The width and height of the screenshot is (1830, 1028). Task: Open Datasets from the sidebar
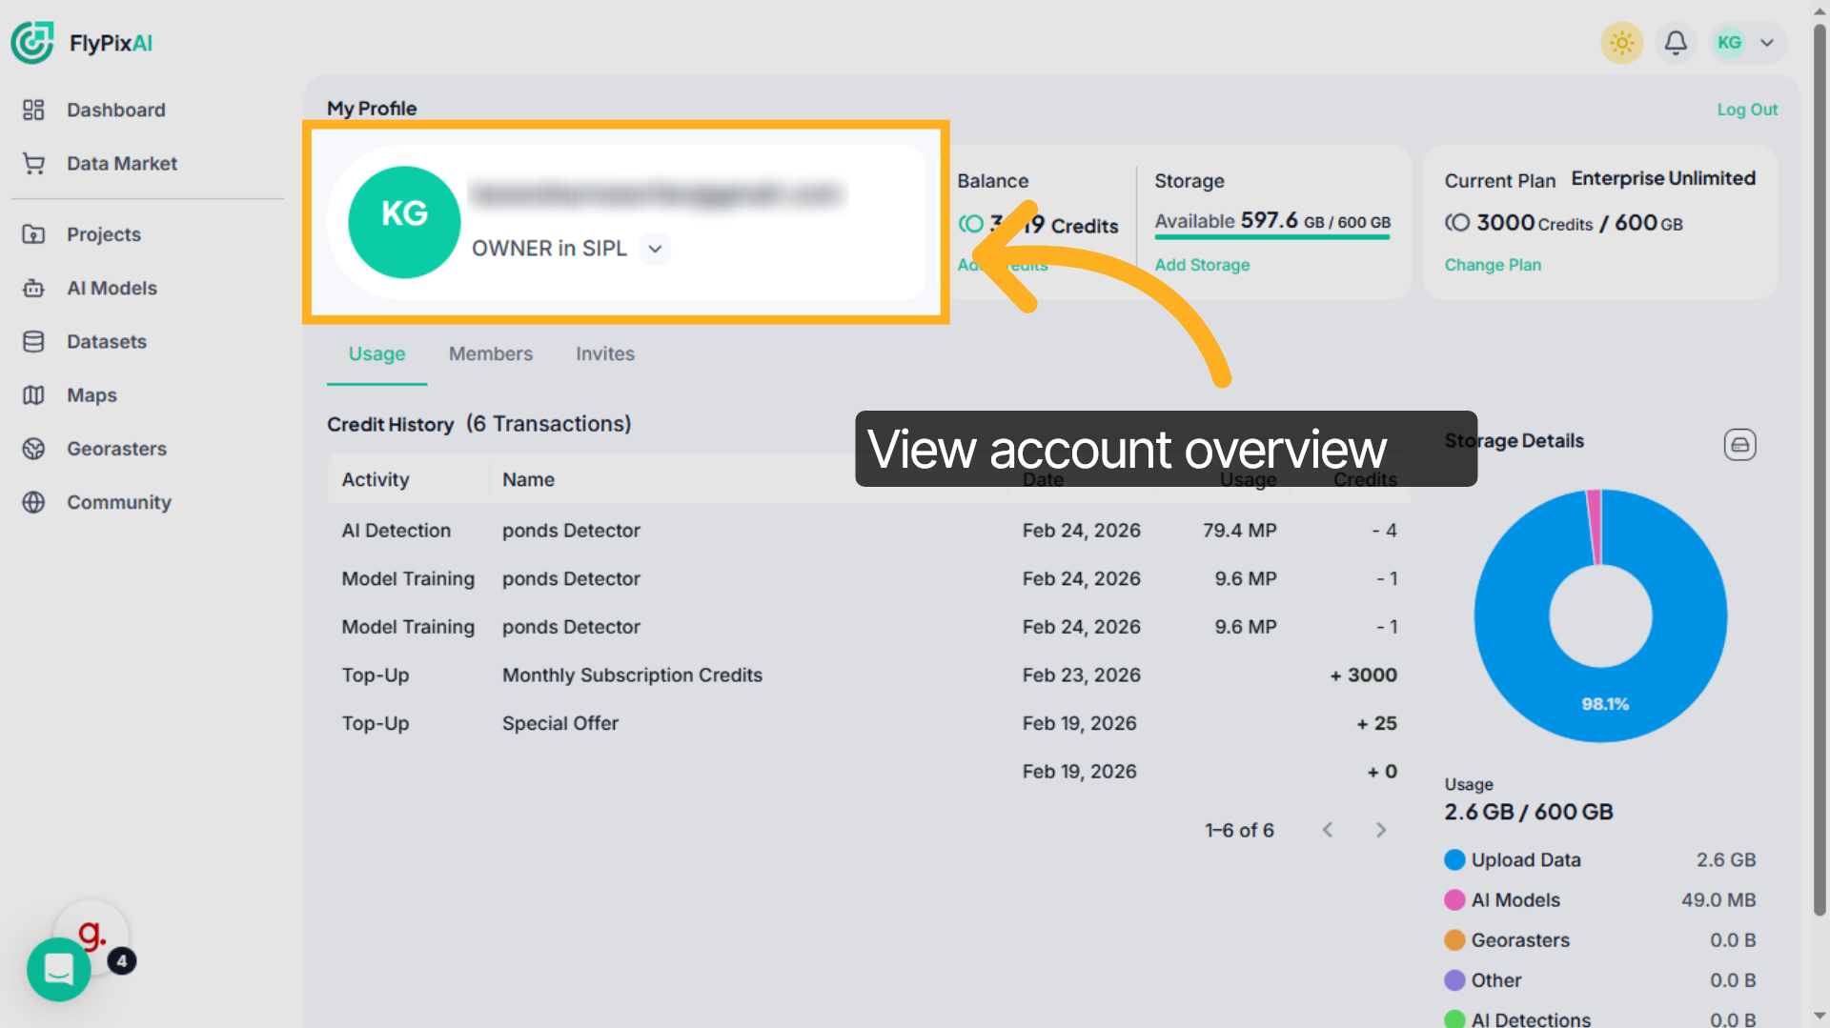107,341
